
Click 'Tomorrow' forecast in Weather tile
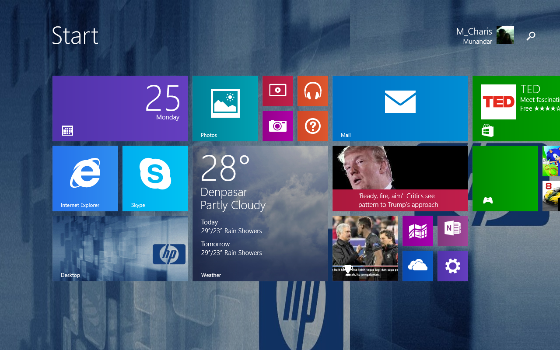[215, 244]
